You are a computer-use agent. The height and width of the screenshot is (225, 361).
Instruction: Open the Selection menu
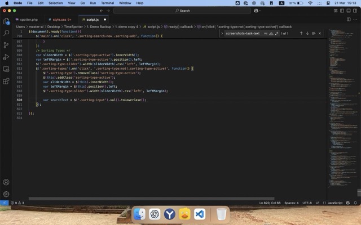[55, 3]
